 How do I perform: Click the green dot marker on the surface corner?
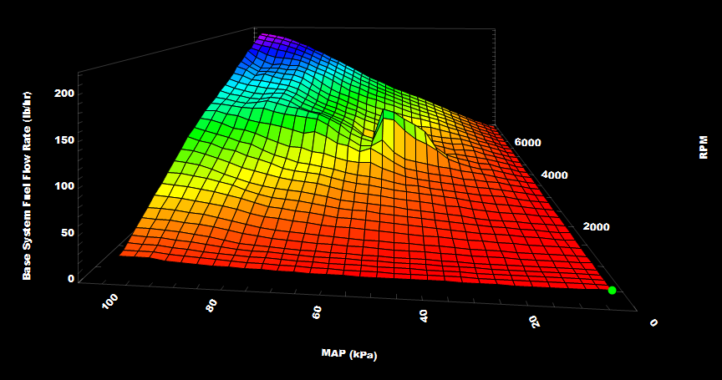[x=612, y=291]
